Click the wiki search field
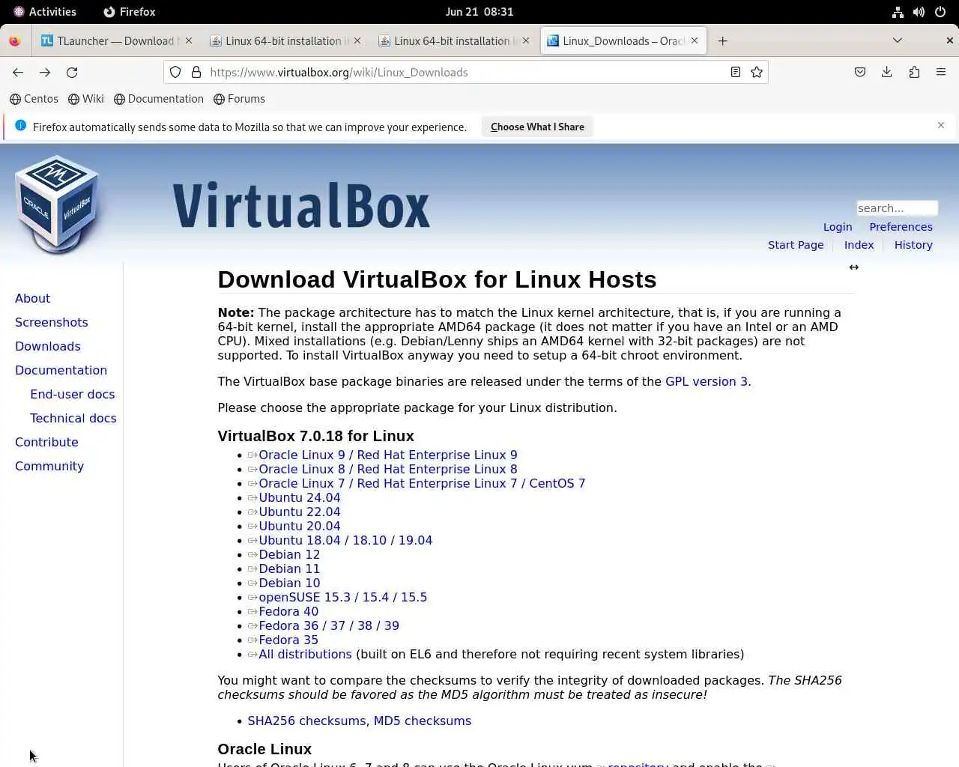959x767 pixels. [x=897, y=208]
